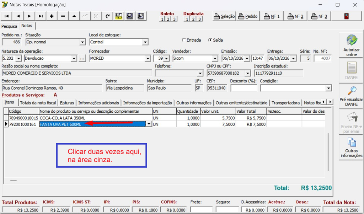The image size is (364, 214).
Task: Print NF 2 button
Action: [x=295, y=16]
